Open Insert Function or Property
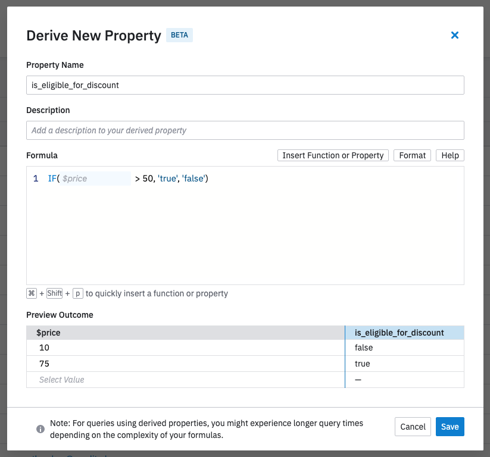This screenshot has width=490, height=457. point(333,155)
